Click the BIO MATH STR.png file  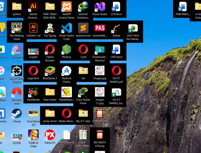(x=100, y=135)
